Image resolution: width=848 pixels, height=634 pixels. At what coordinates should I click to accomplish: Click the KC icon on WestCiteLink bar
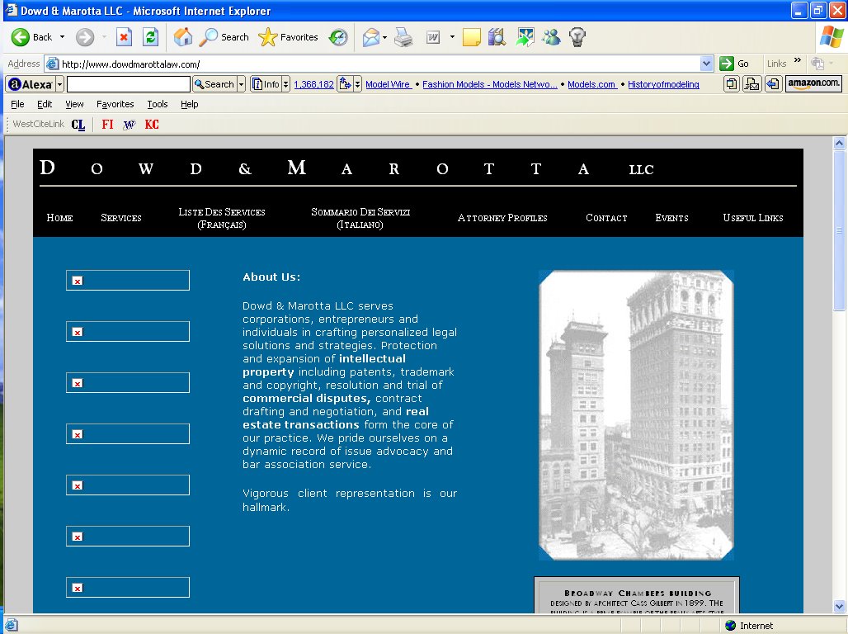pos(152,125)
